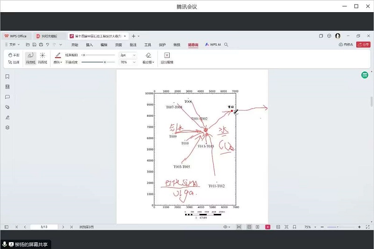
Task: Click the eraser tool icon
Action: (x=148, y=55)
